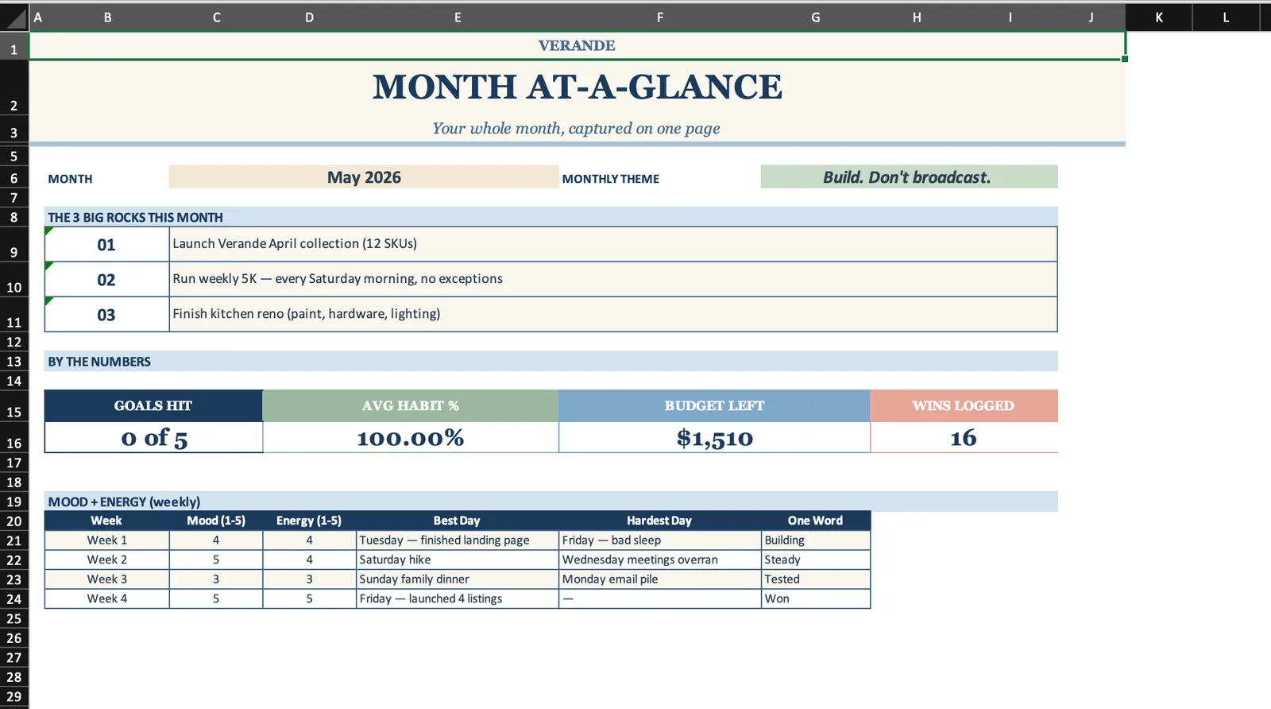Select the May 2026 month cell
1271x709 pixels.
pos(364,177)
